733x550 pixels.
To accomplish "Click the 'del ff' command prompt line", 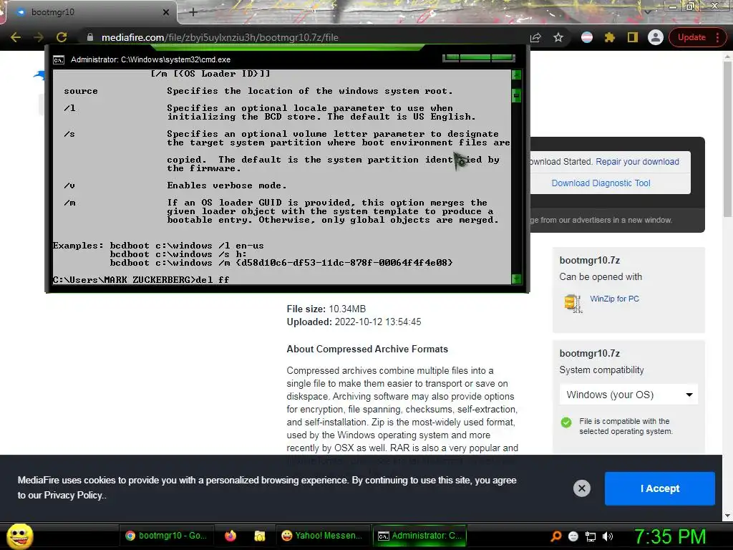I will tap(141, 280).
